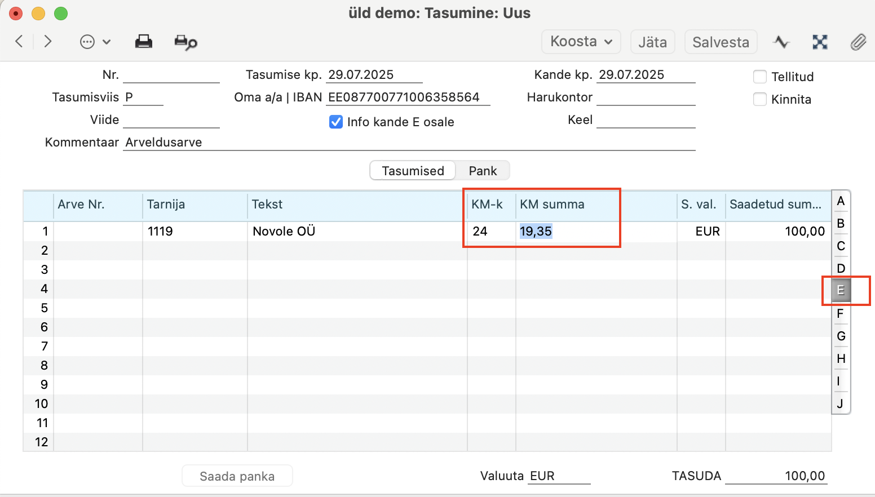The height and width of the screenshot is (497, 875).
Task: Open the workflow activity pulse icon
Action: [781, 42]
